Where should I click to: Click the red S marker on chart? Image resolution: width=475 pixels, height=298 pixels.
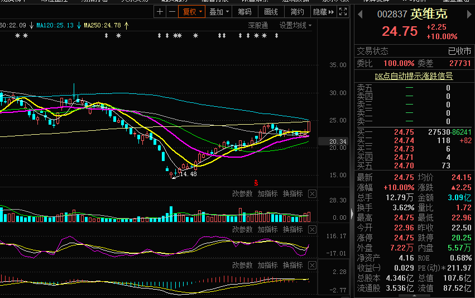click(x=256, y=183)
